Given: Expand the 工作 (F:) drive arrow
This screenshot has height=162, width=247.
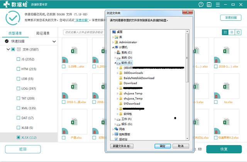Looking at the screenshot, I should pyautogui.click(x=115, y=119).
